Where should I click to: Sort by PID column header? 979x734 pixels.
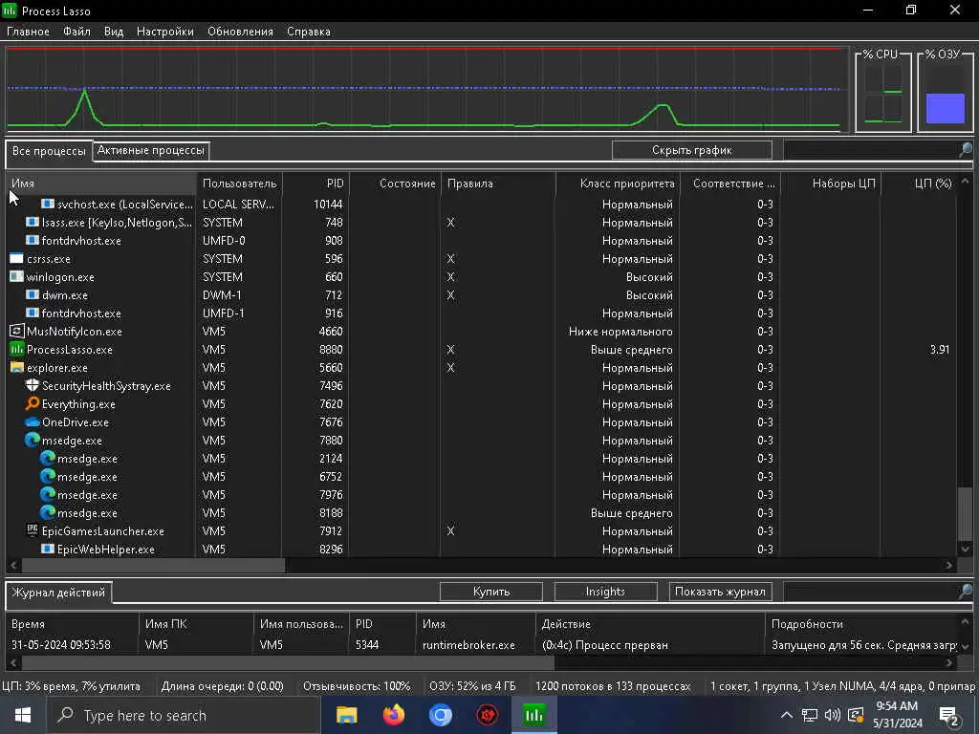click(x=315, y=183)
